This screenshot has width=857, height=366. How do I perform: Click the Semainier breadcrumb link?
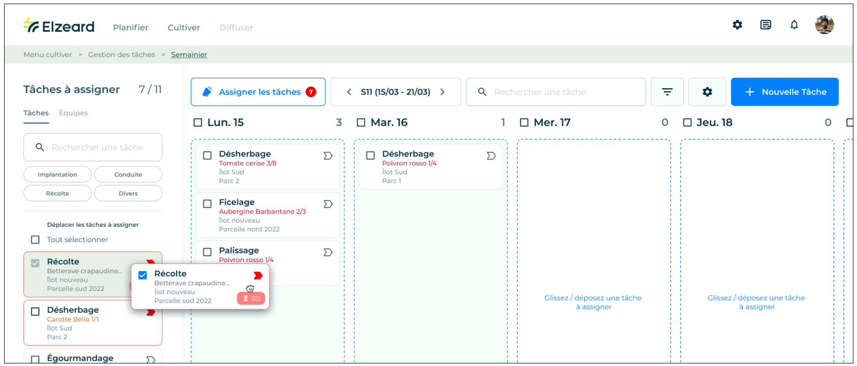point(189,54)
